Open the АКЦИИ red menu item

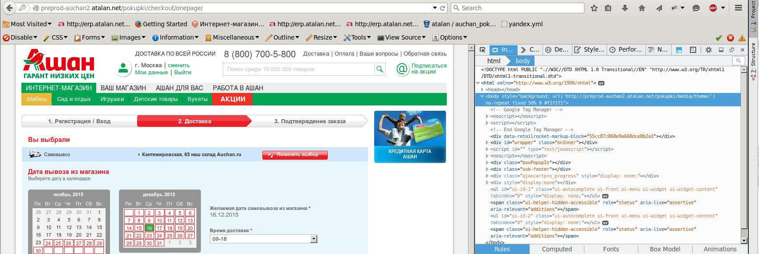click(x=233, y=99)
